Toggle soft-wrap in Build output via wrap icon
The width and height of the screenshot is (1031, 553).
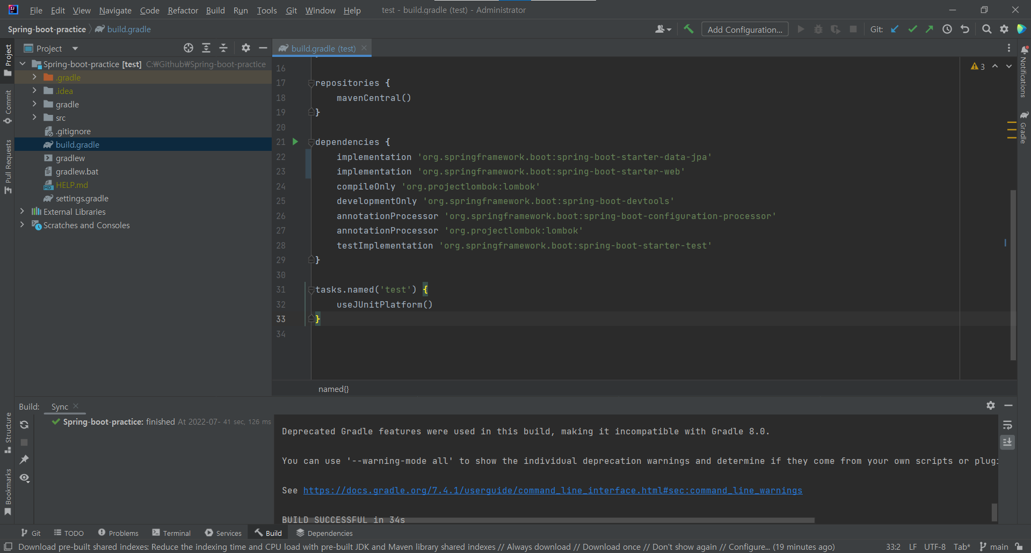(x=1007, y=425)
